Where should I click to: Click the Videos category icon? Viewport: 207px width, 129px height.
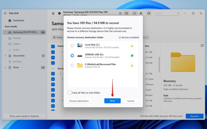pos(10,44)
